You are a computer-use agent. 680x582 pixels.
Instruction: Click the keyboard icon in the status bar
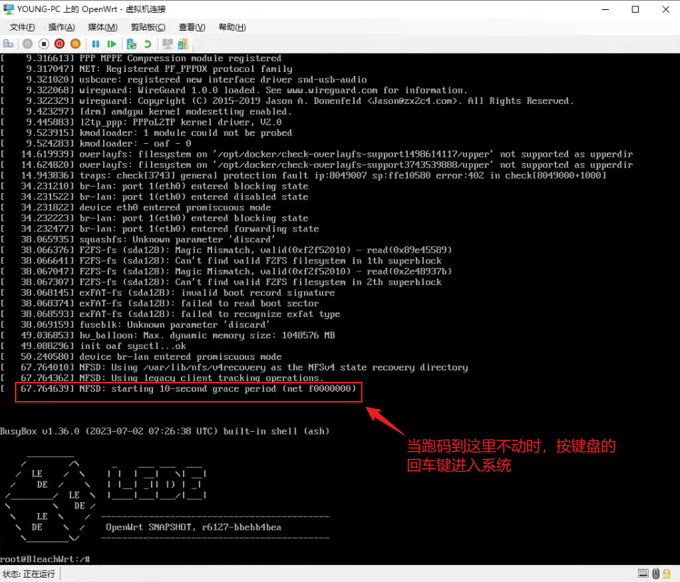(643, 573)
